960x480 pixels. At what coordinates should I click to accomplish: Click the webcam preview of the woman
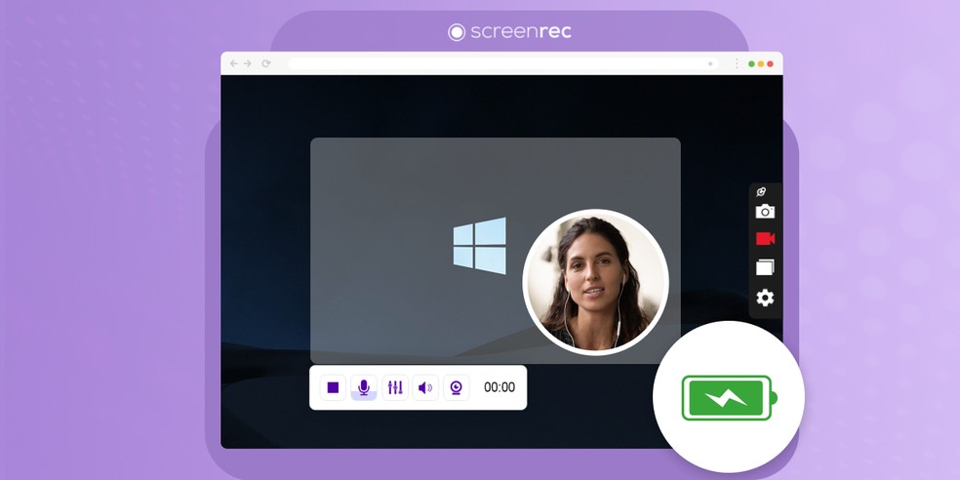pyautogui.click(x=596, y=282)
